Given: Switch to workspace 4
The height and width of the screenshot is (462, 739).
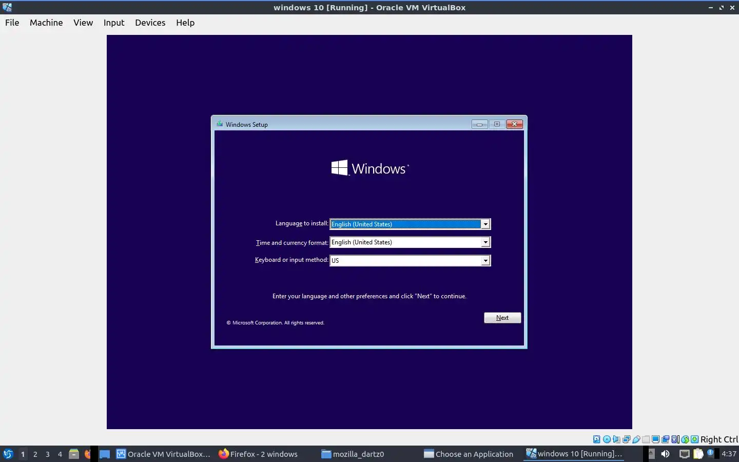Looking at the screenshot, I should tap(60, 454).
